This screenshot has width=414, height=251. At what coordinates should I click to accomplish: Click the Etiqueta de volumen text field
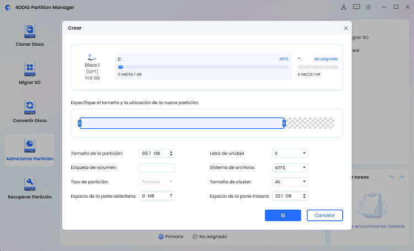point(157,167)
